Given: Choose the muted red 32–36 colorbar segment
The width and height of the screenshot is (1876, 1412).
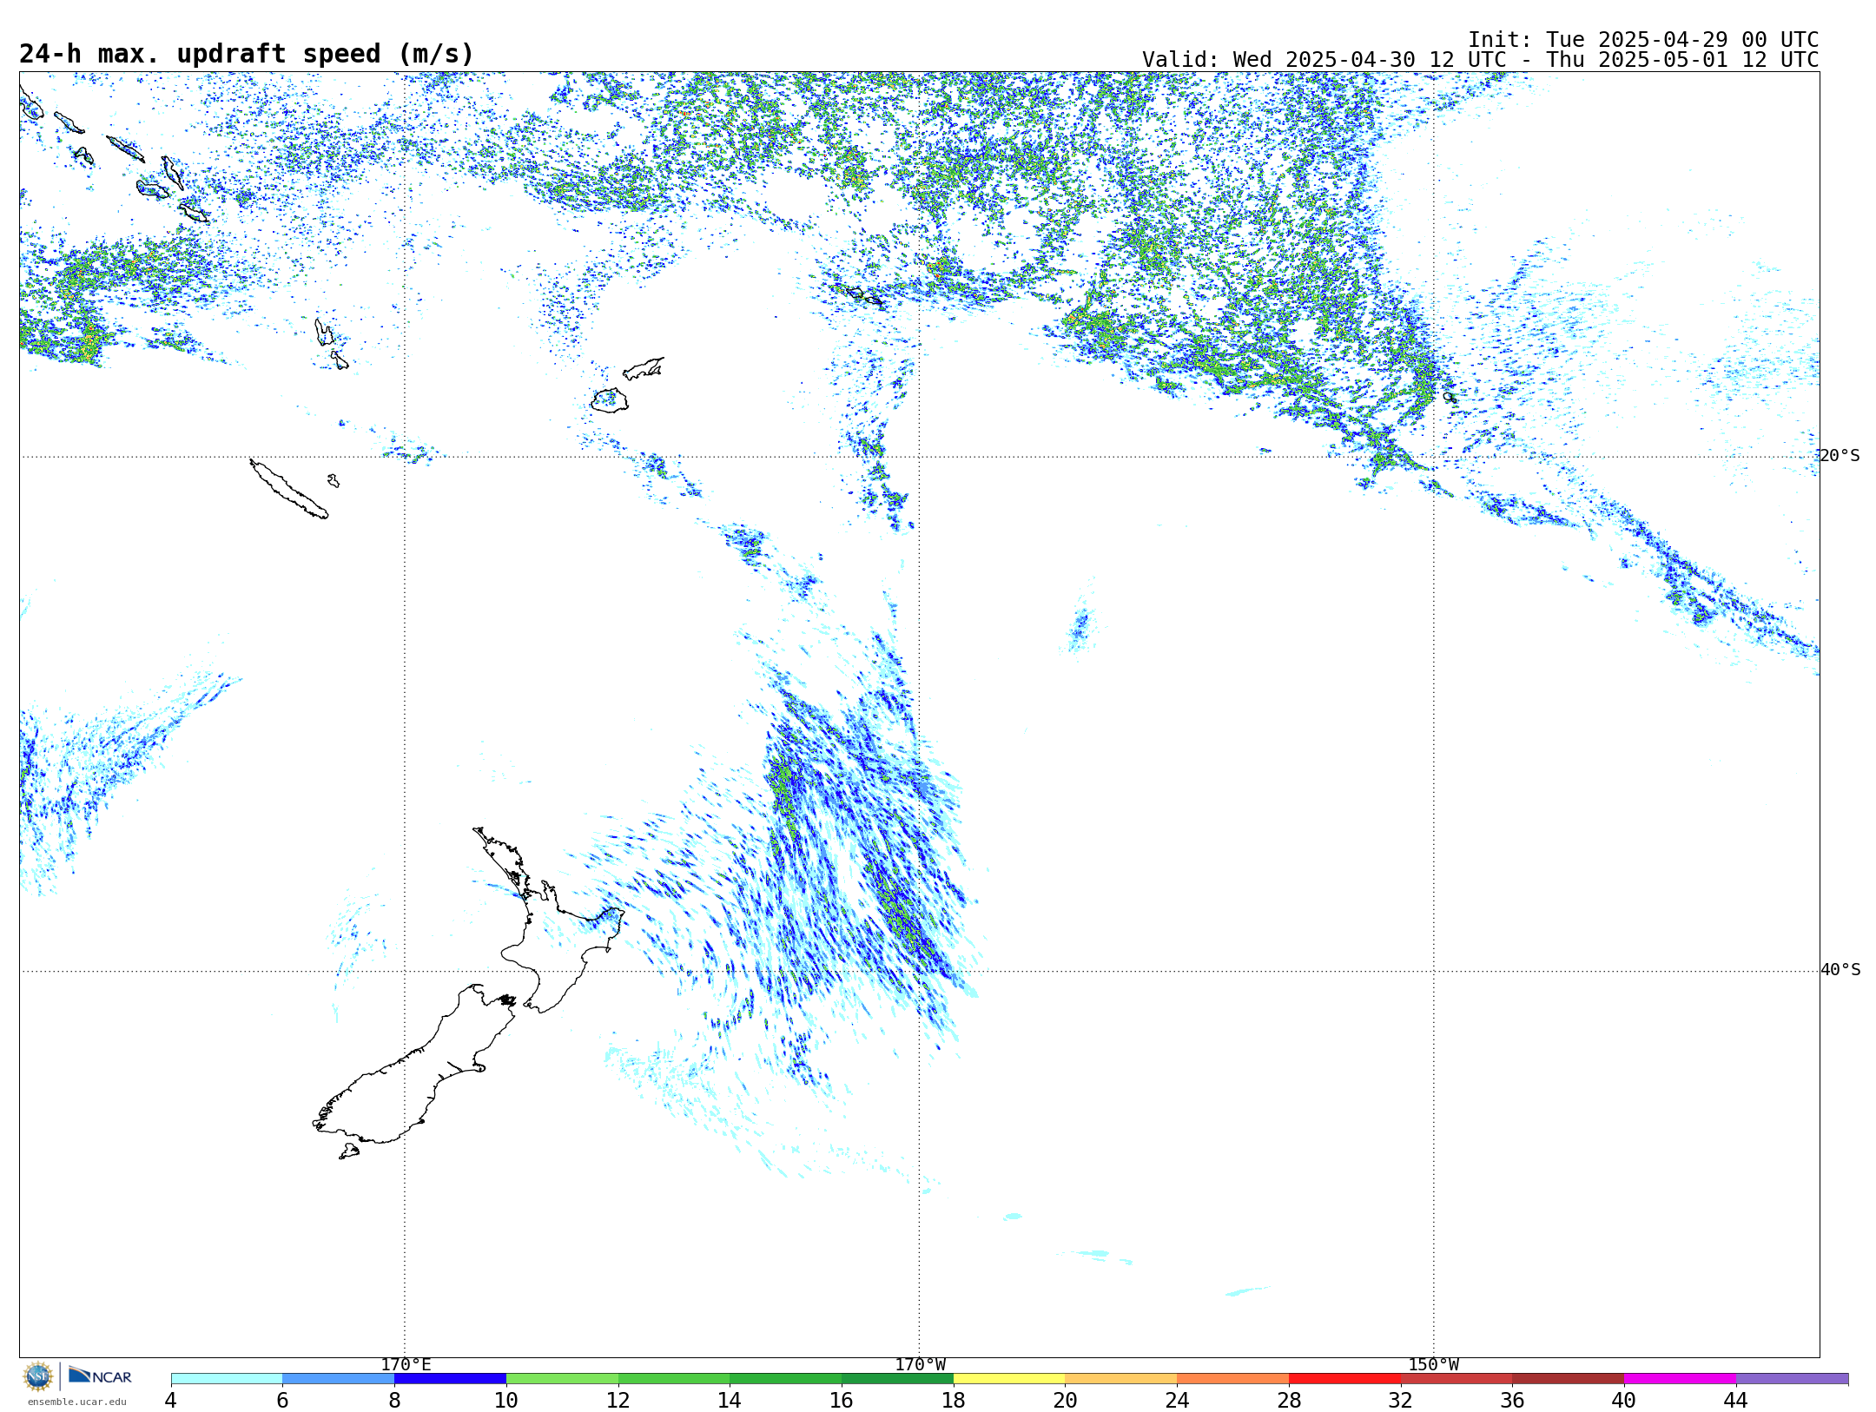Looking at the screenshot, I should pos(1457,1379).
